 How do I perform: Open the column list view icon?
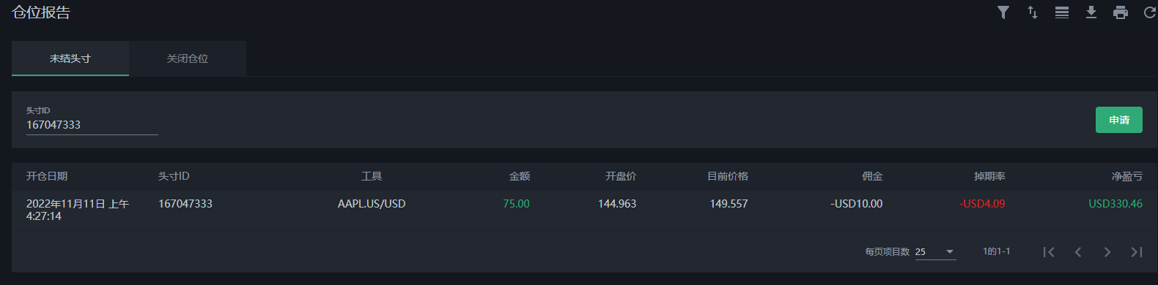[x=1062, y=12]
